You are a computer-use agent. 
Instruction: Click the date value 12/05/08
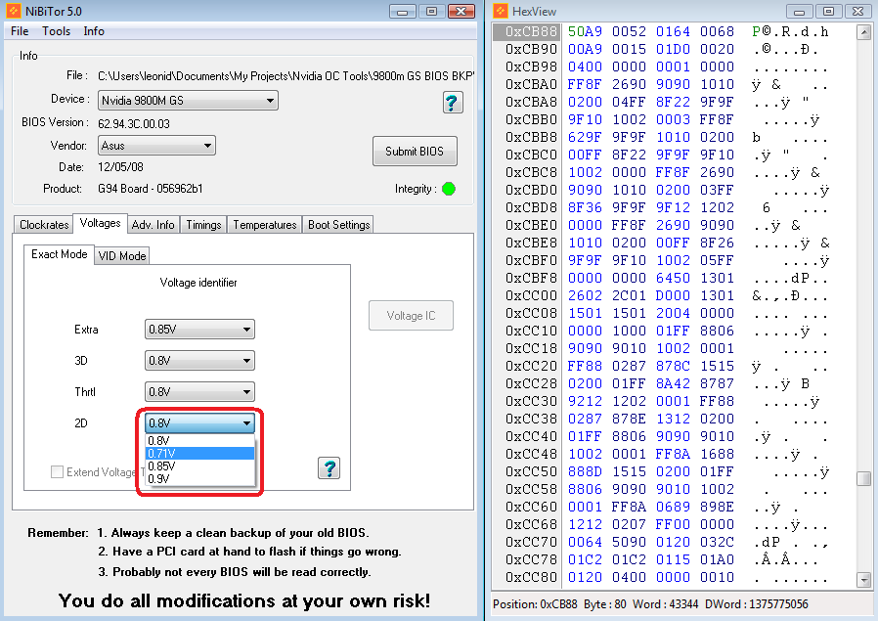click(x=120, y=167)
